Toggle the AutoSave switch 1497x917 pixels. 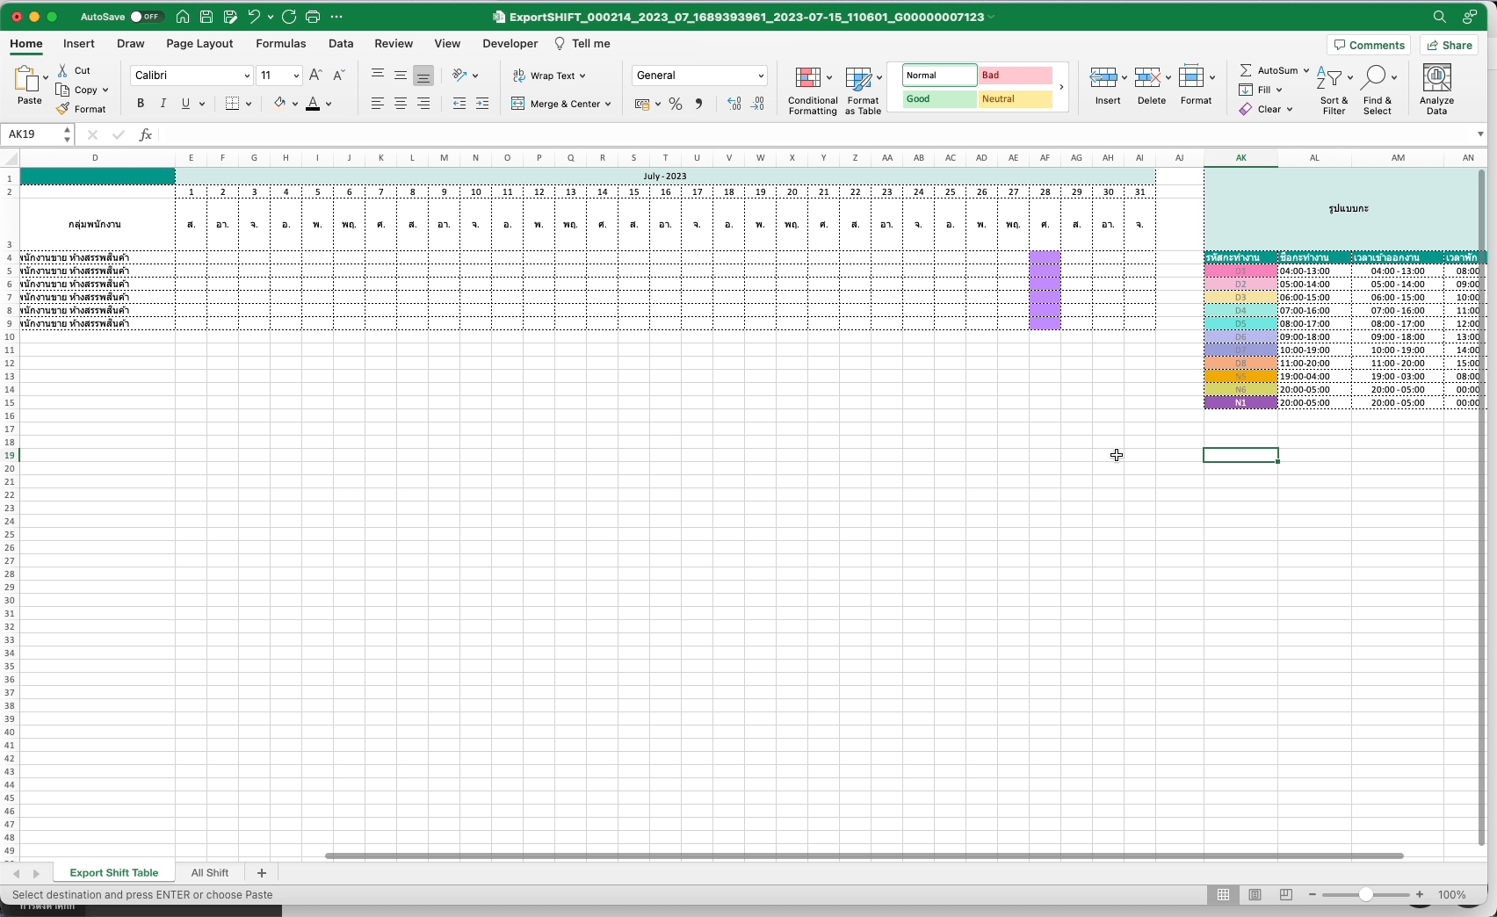(146, 17)
